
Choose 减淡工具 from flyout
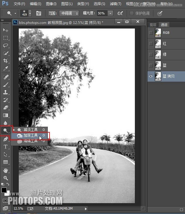[29, 130]
